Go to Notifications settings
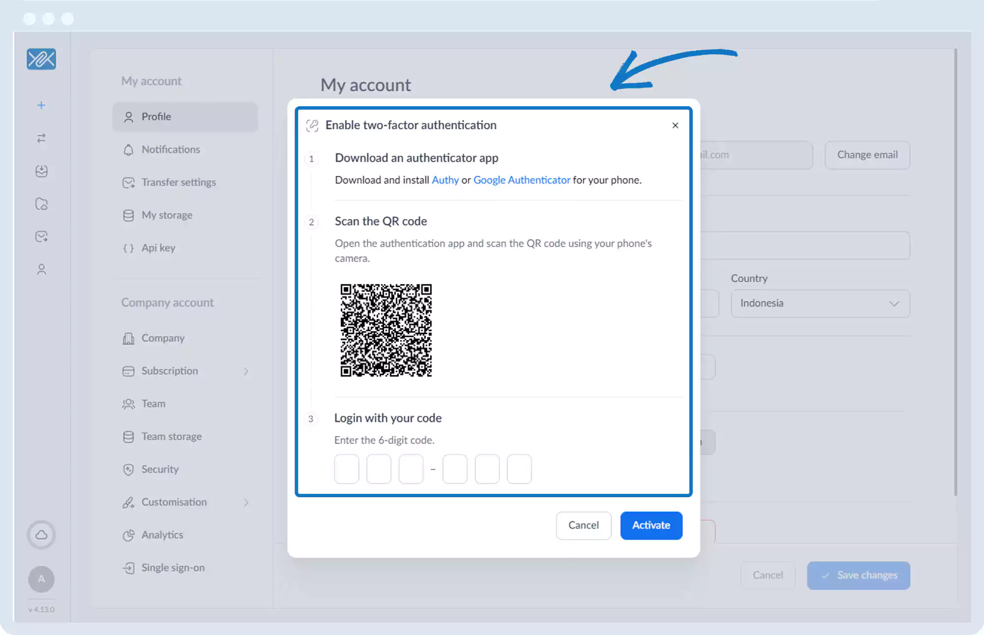This screenshot has width=984, height=635. (x=170, y=150)
